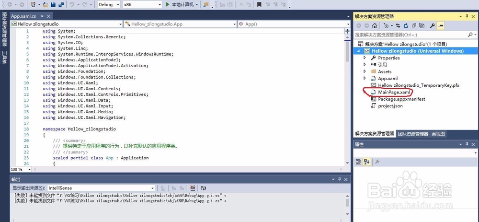Toggle auto-hide pin on Solution Explorer panel

467,16
